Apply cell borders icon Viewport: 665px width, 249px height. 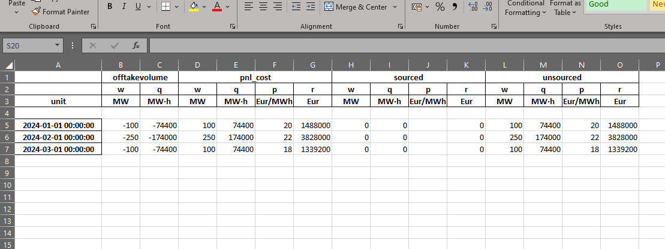pyautogui.click(x=166, y=7)
